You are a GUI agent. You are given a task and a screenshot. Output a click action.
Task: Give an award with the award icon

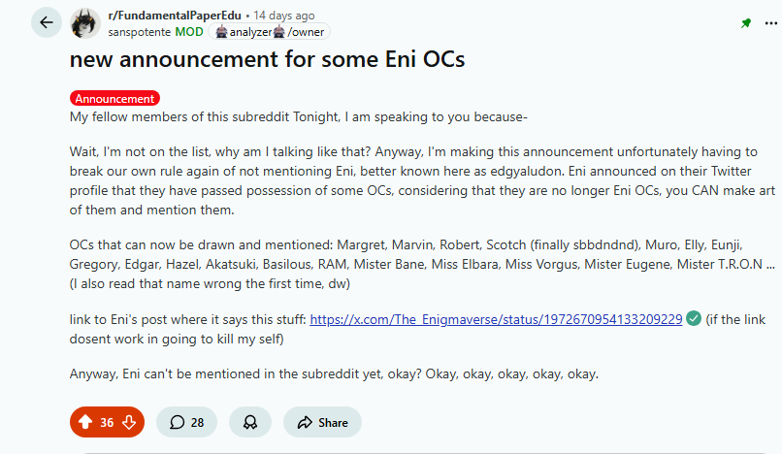[249, 422]
